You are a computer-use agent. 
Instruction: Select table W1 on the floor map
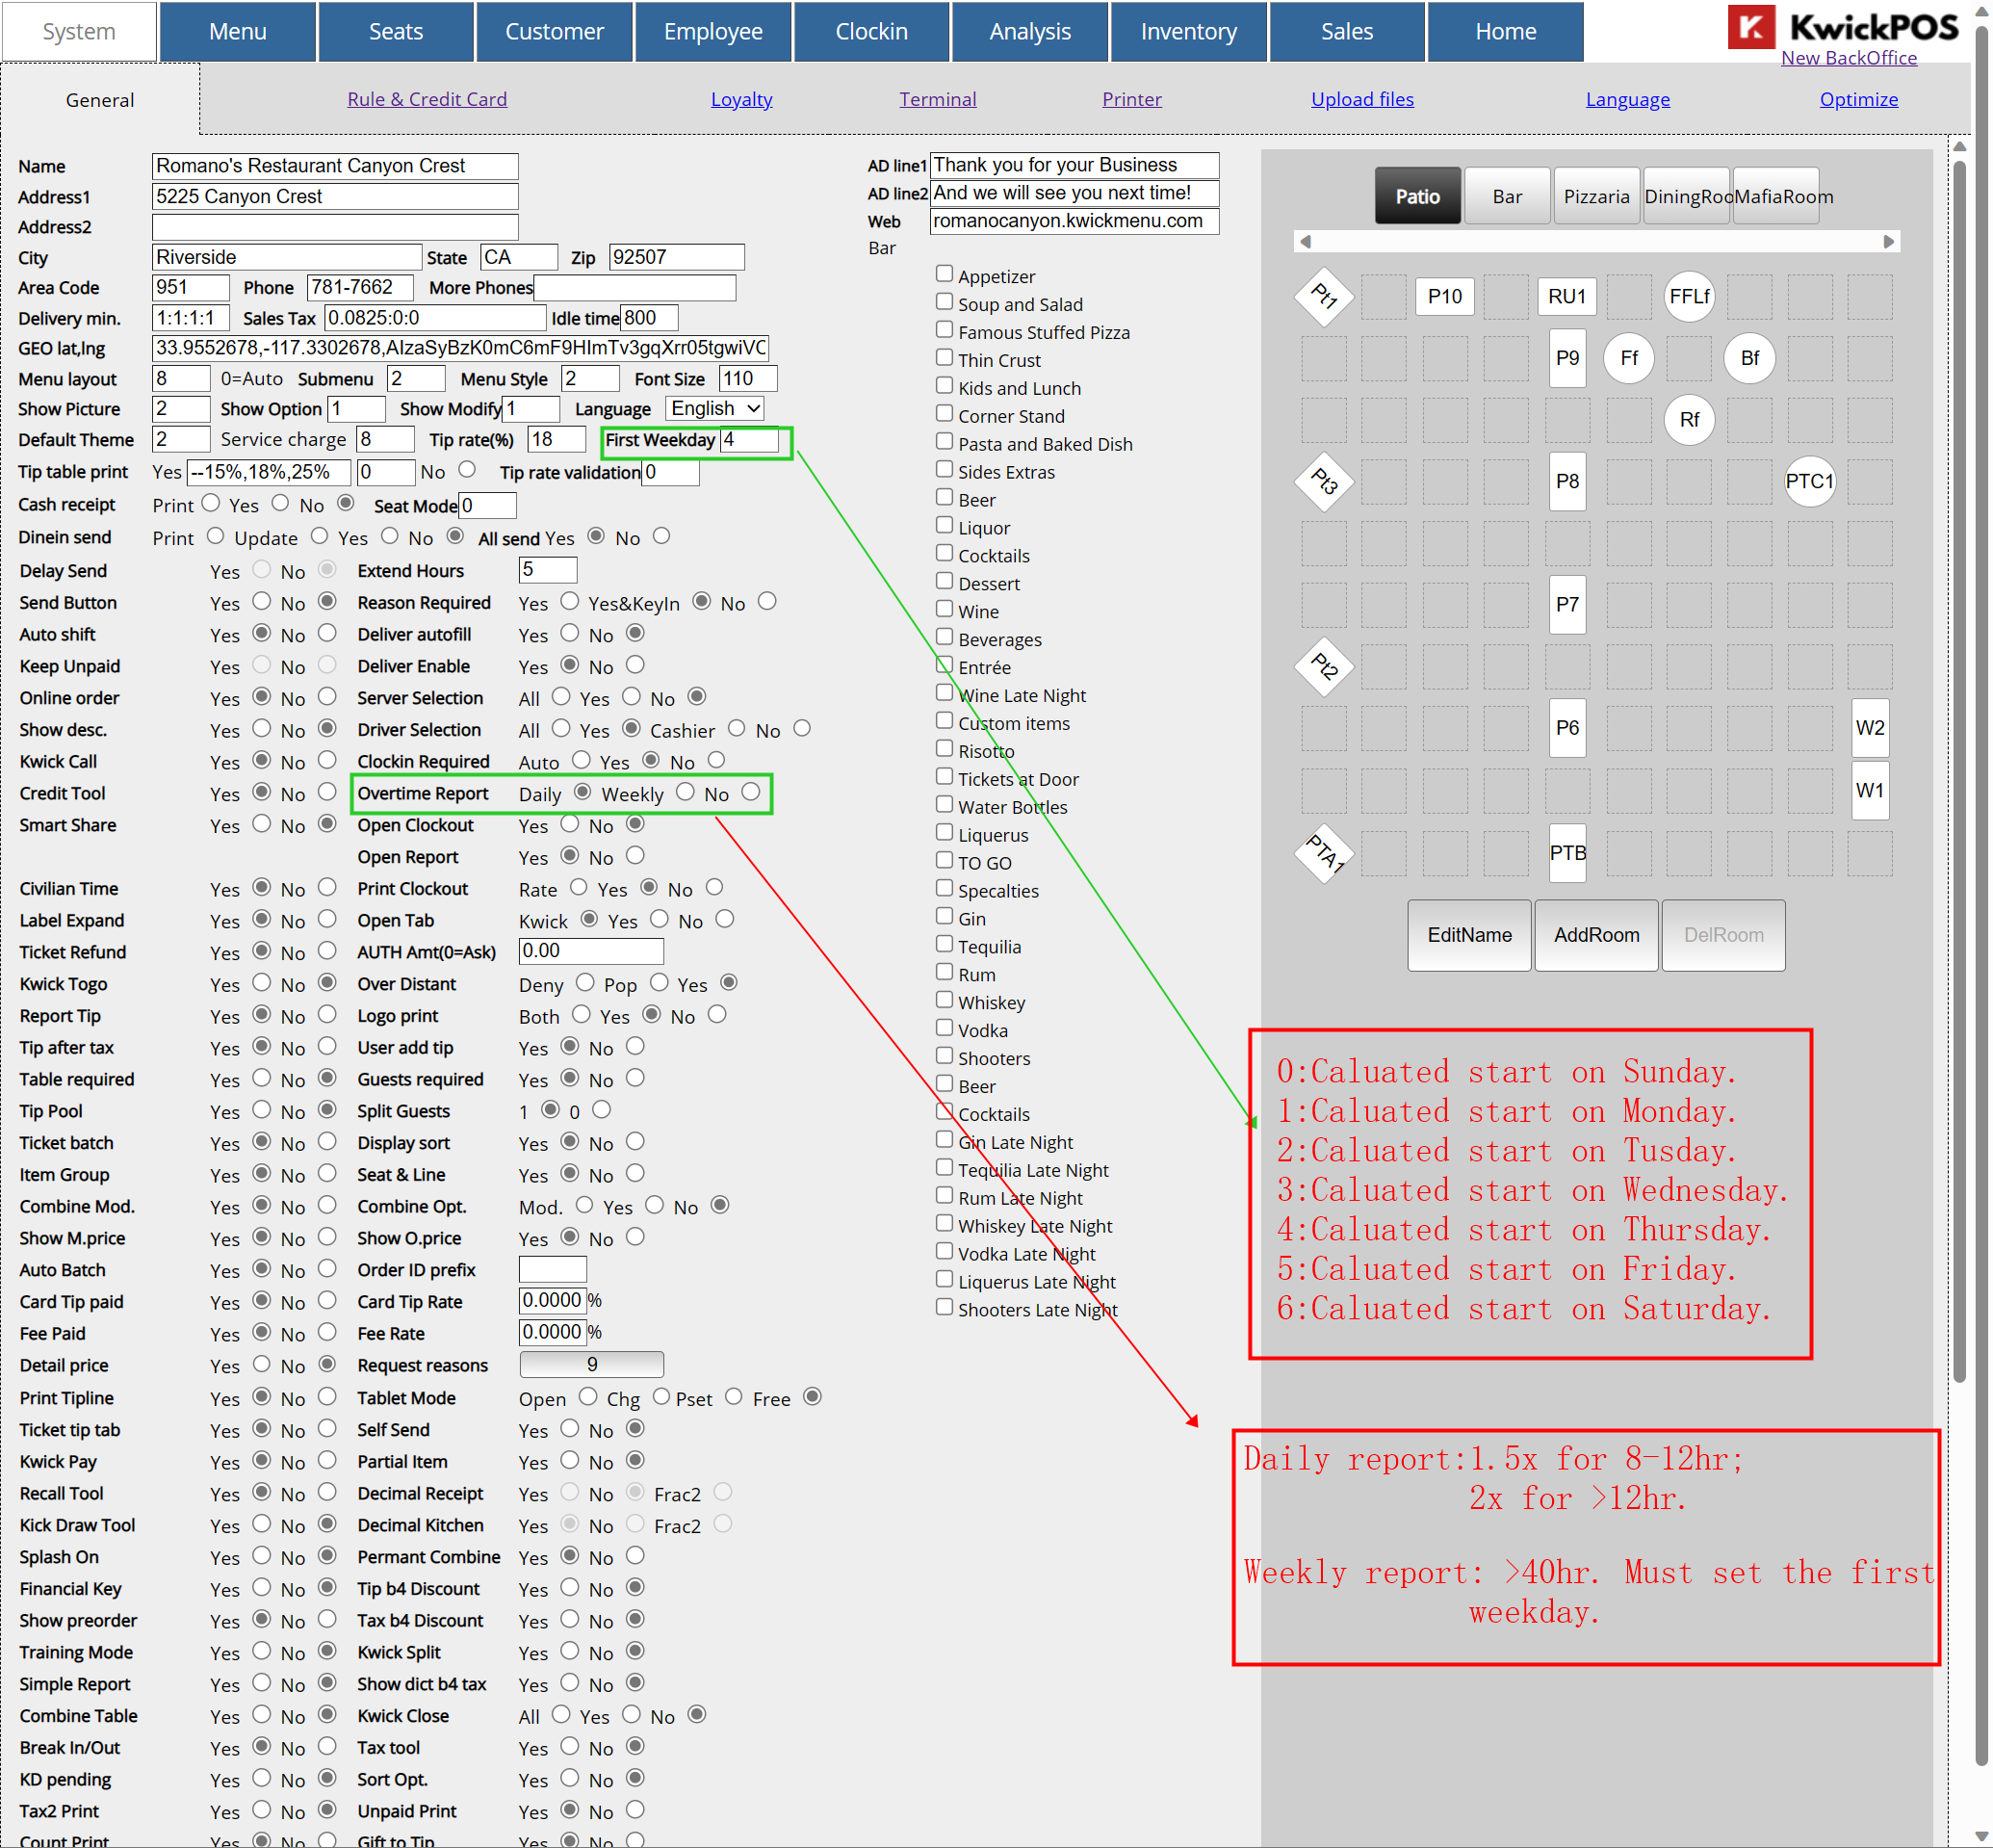pyautogui.click(x=1870, y=790)
